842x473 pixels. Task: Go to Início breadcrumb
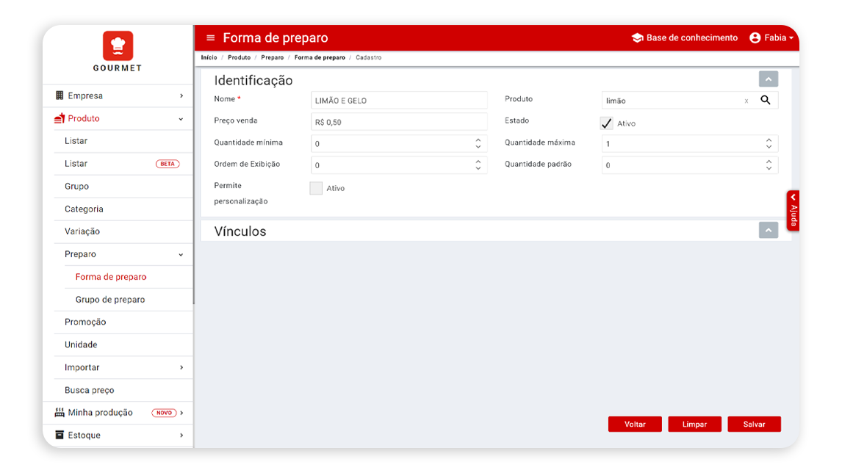click(209, 57)
